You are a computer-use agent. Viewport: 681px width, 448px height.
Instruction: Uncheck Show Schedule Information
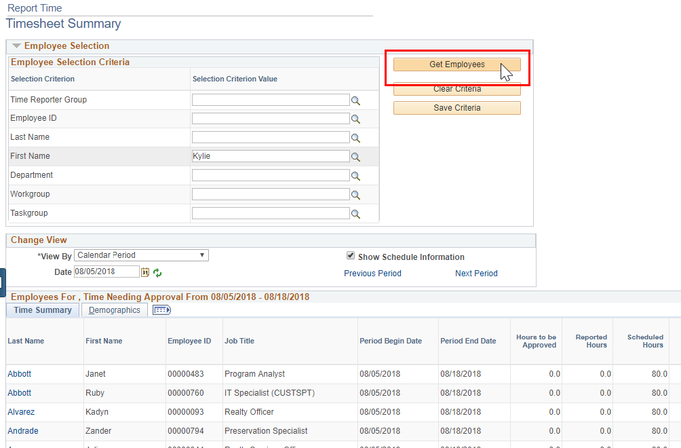pos(351,255)
